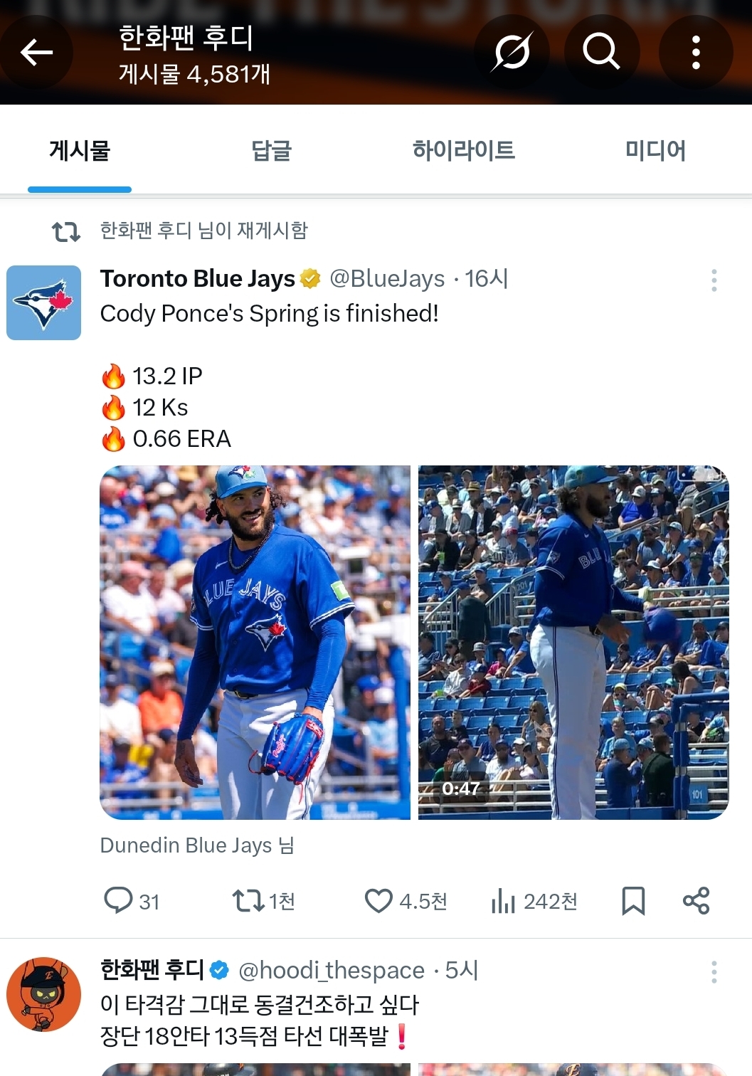
Task: Like the Blue Jays post
Action: (x=378, y=901)
